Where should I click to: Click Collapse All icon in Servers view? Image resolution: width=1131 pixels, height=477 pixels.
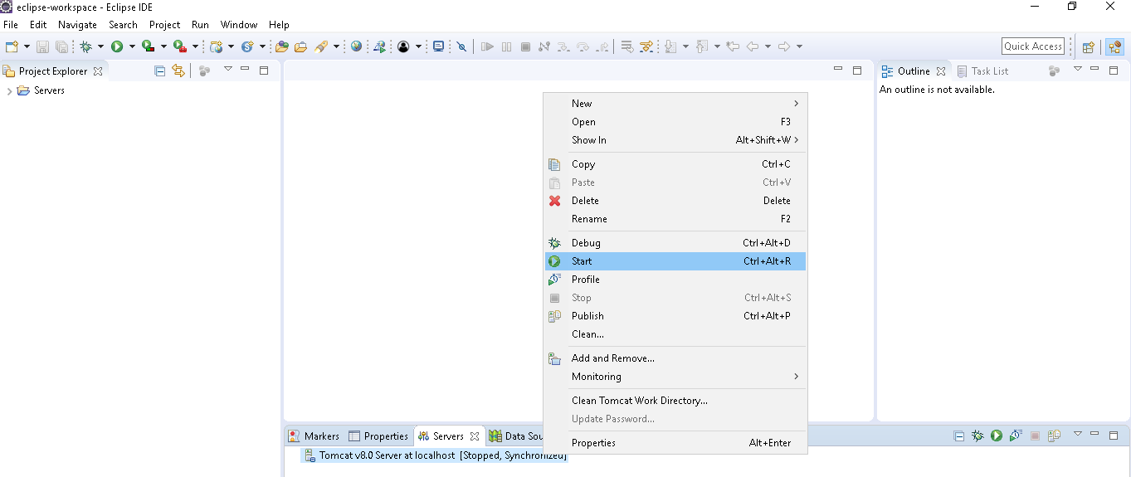959,436
